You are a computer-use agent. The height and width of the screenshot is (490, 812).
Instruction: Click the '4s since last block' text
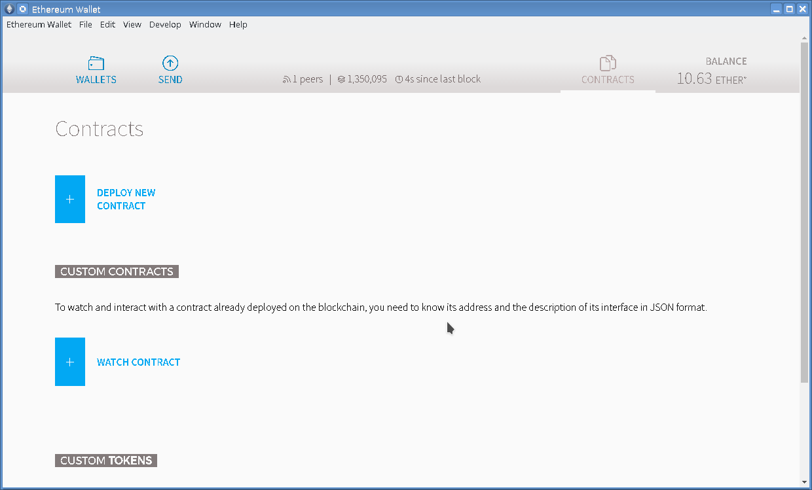(x=443, y=79)
